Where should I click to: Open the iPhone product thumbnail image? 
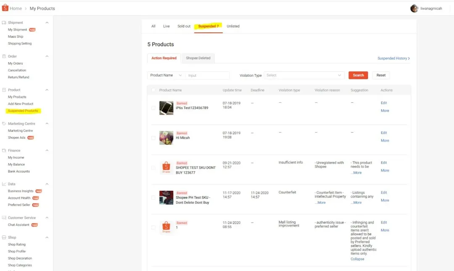[x=166, y=108]
